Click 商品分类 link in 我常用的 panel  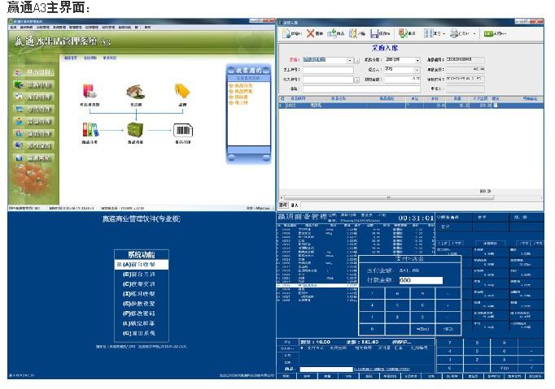(243, 86)
